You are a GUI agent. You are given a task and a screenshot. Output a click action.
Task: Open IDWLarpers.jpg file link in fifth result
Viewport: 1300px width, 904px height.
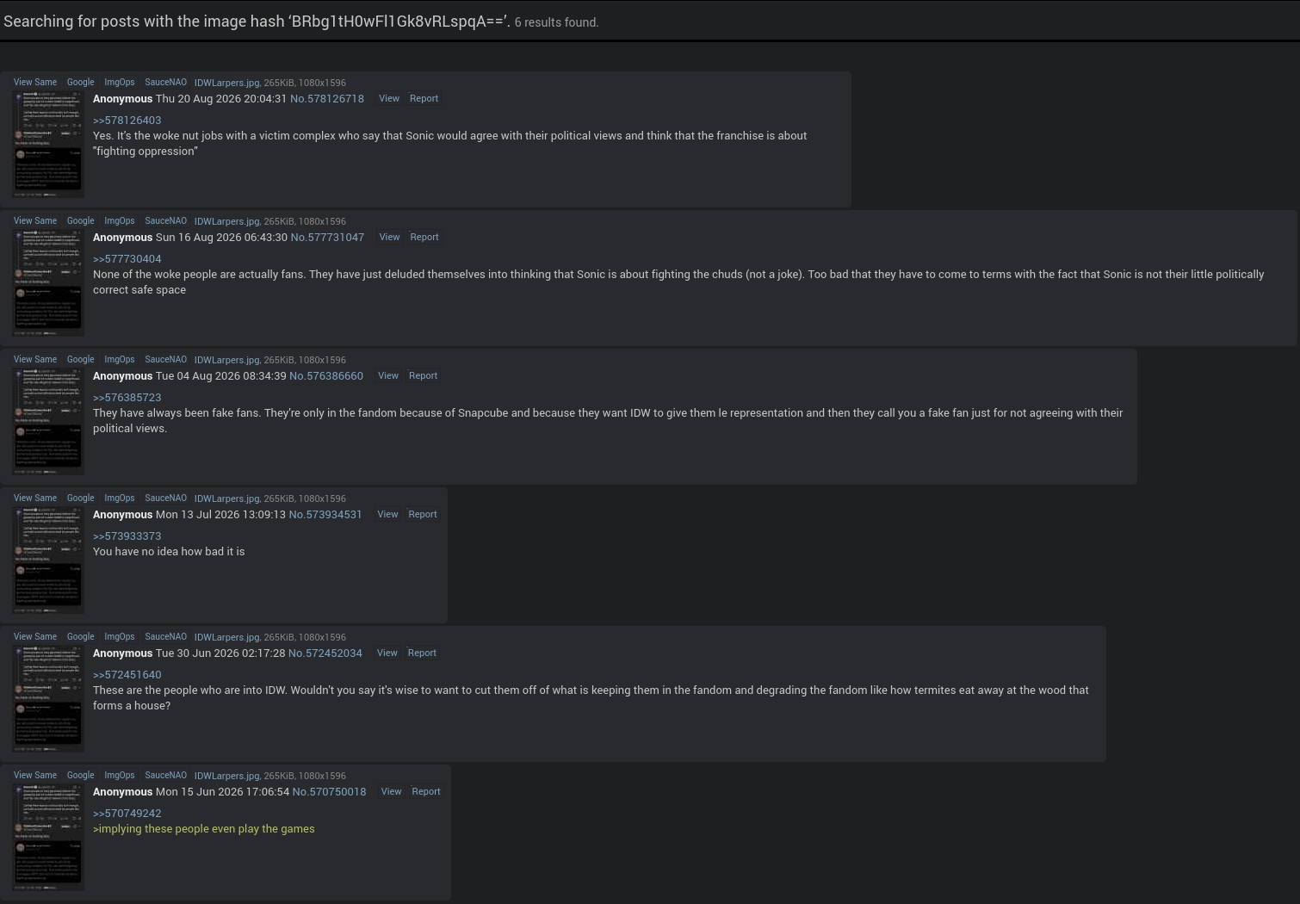[x=226, y=637]
